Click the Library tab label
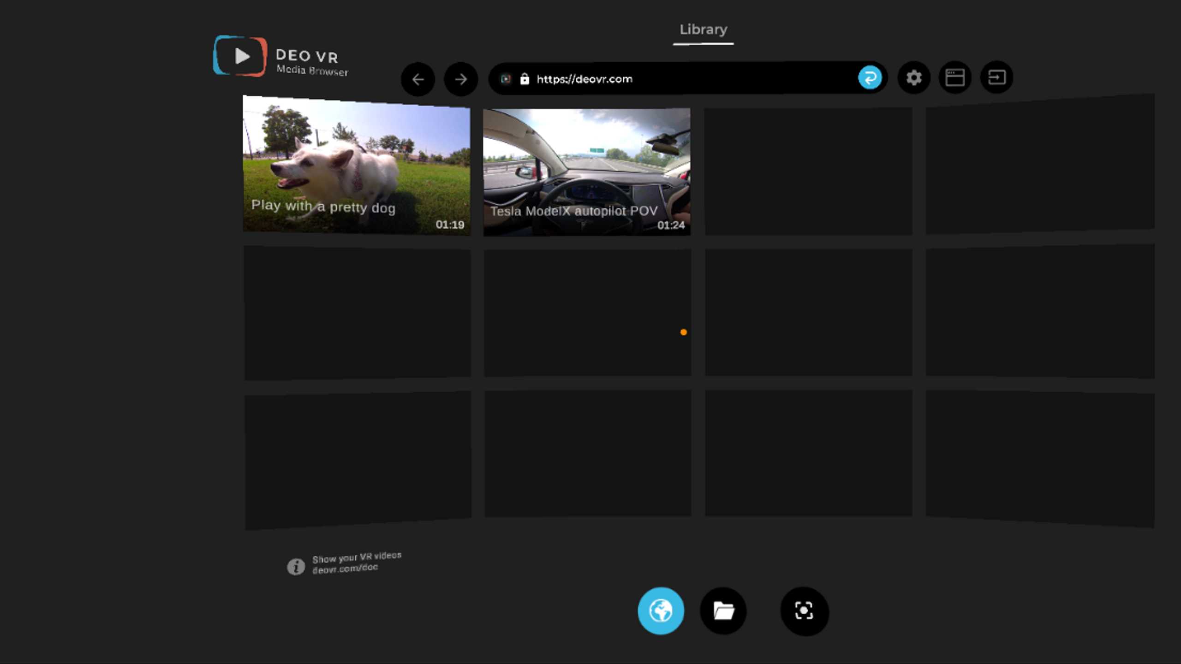The height and width of the screenshot is (664, 1181). coord(703,29)
